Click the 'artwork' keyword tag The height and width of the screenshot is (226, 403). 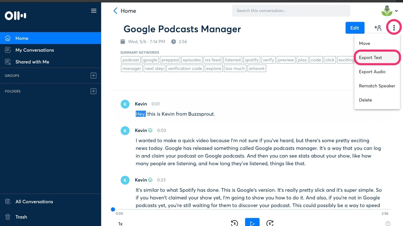(x=257, y=68)
